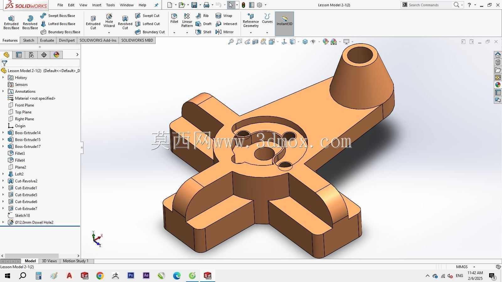Screen dimensions: 502x282
Task: Toggle the Instant3D mode
Action: (284, 23)
